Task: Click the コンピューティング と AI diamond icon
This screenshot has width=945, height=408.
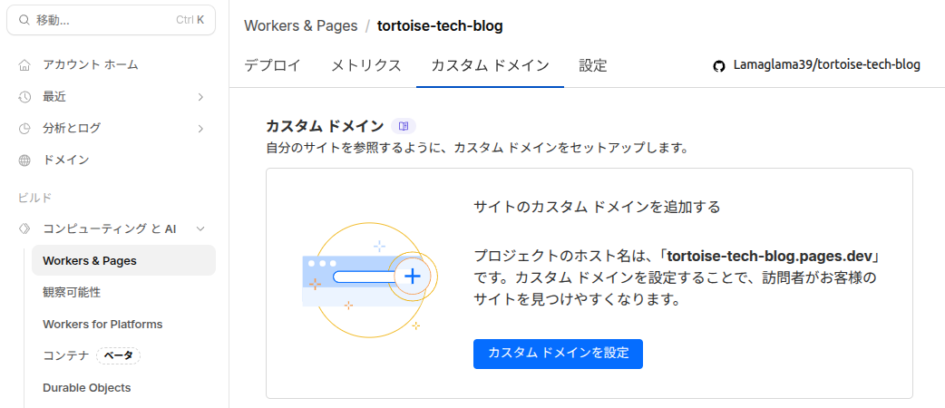Action: (x=24, y=229)
